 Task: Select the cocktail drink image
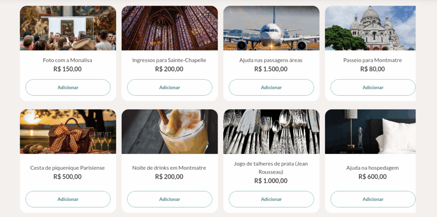169,131
